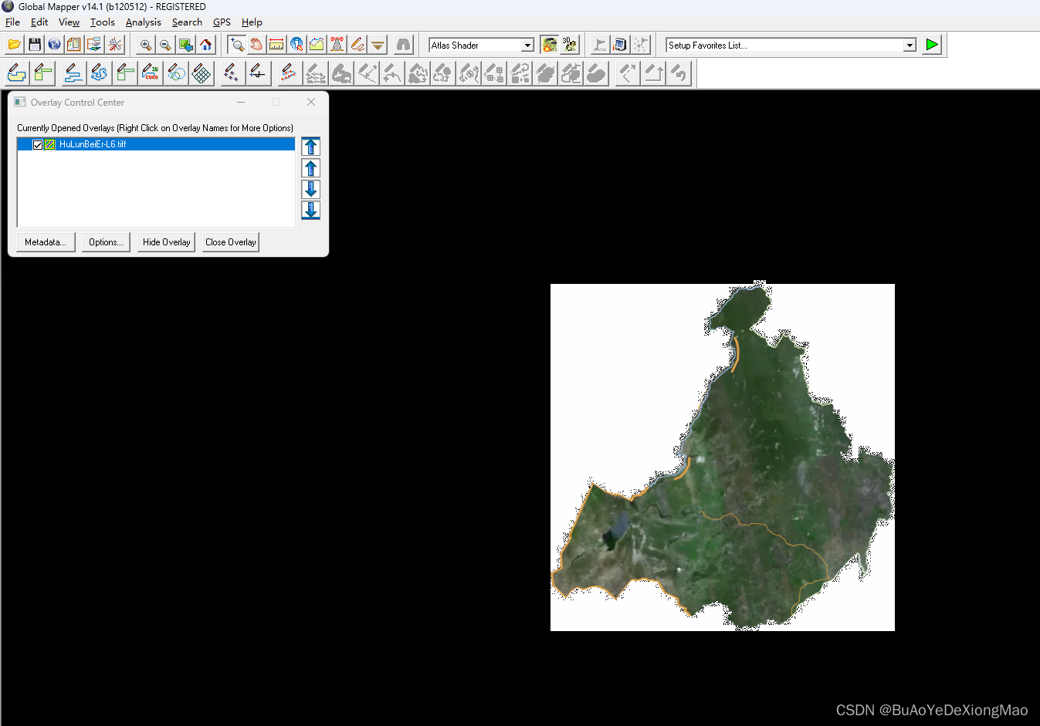Open the Analysis menu

point(144,22)
